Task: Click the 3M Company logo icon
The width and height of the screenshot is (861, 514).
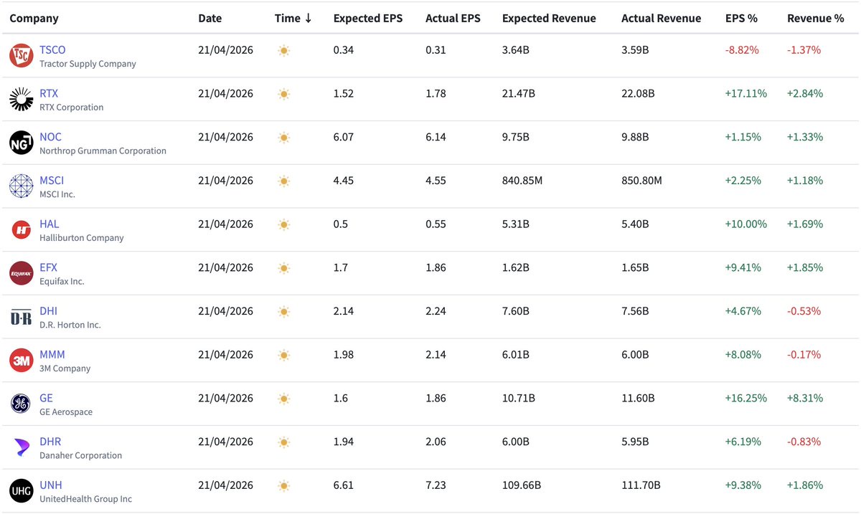Action: pyautogui.click(x=22, y=361)
